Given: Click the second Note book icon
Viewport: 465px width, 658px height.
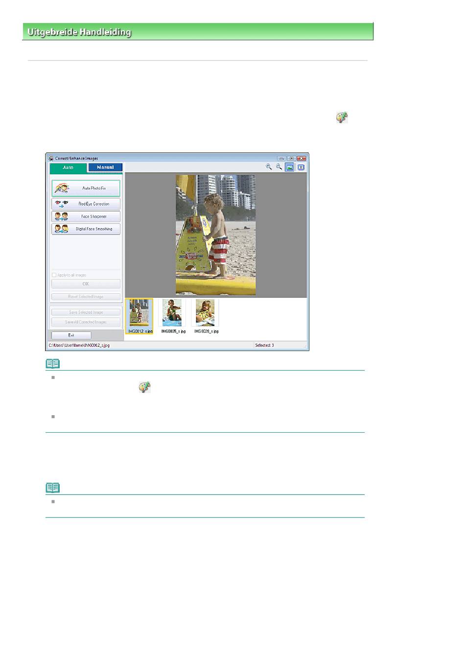Looking at the screenshot, I should pyautogui.click(x=52, y=488).
